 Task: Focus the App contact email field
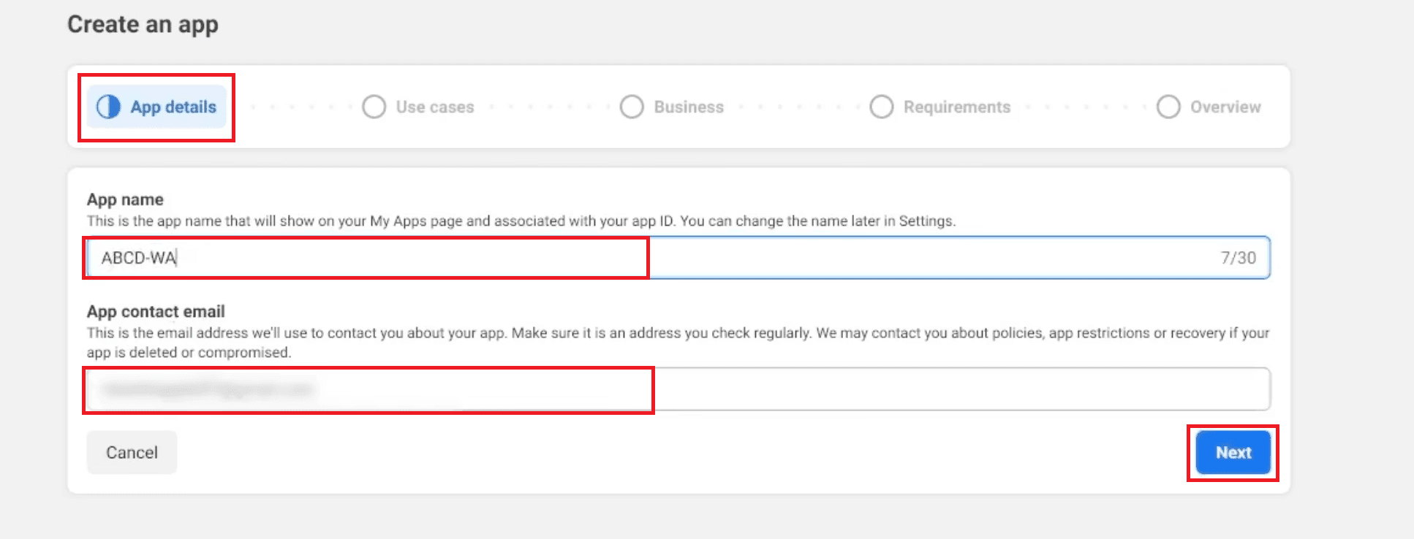[x=678, y=389]
